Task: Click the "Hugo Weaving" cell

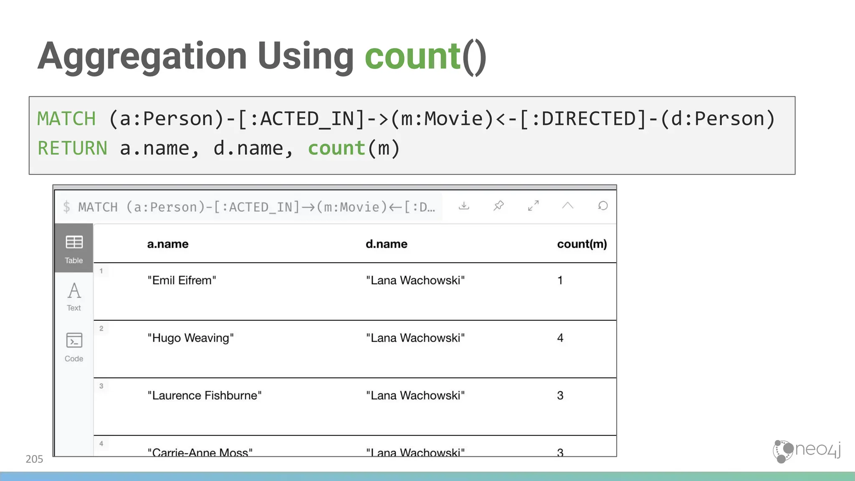Action: 191,338
